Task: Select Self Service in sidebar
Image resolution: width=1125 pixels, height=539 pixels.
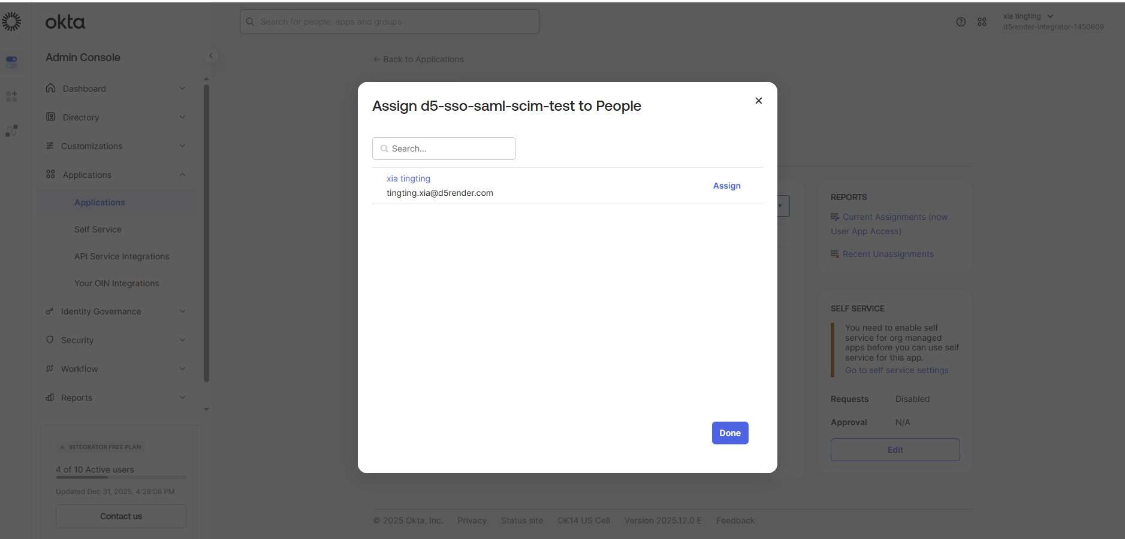Action: (x=98, y=229)
